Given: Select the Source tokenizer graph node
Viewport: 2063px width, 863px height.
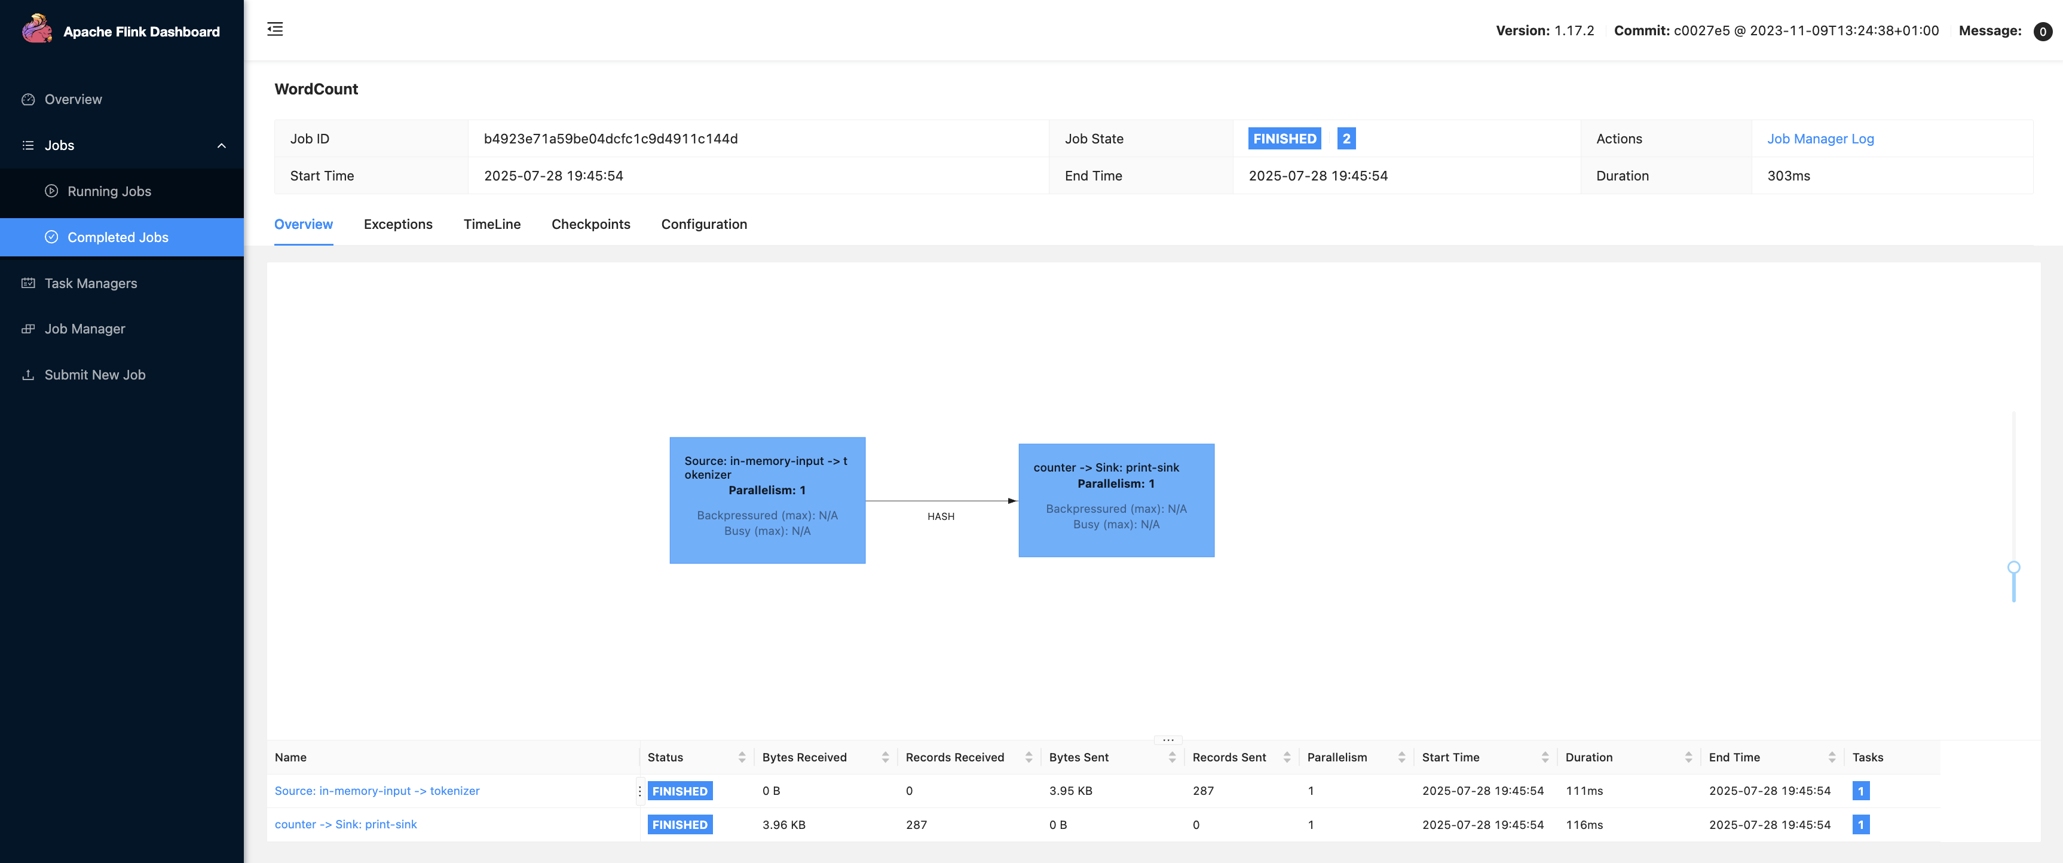Looking at the screenshot, I should coord(767,500).
